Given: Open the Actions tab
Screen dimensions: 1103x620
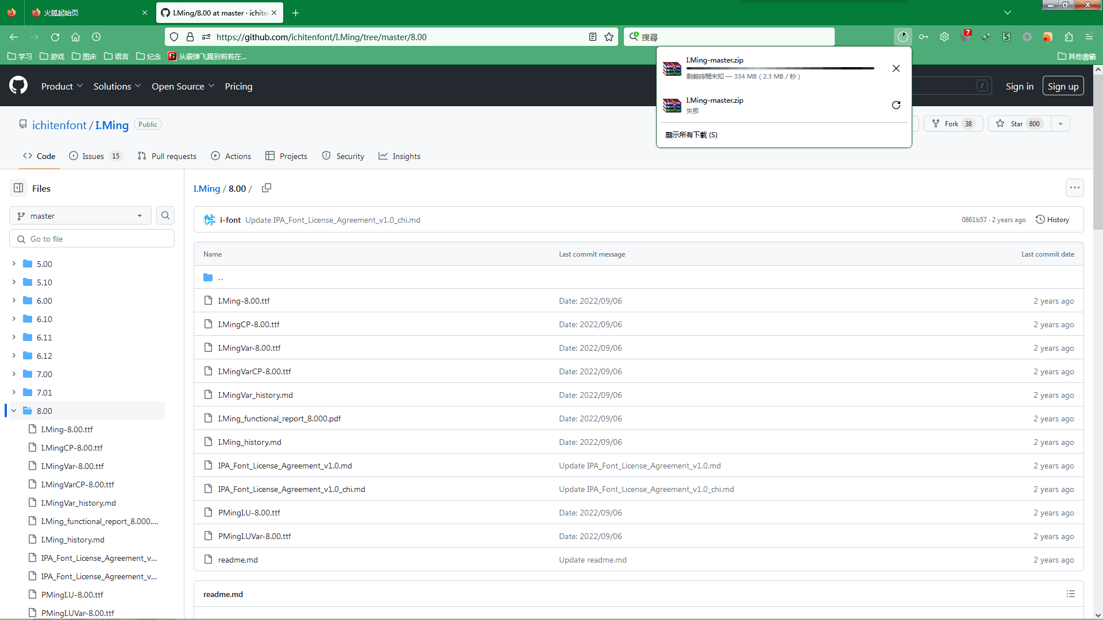Looking at the screenshot, I should (231, 156).
